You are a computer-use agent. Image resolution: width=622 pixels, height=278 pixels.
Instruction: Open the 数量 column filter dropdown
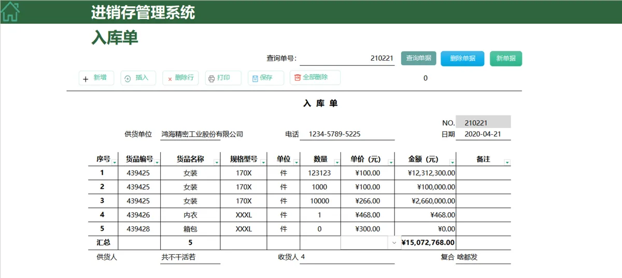click(337, 163)
